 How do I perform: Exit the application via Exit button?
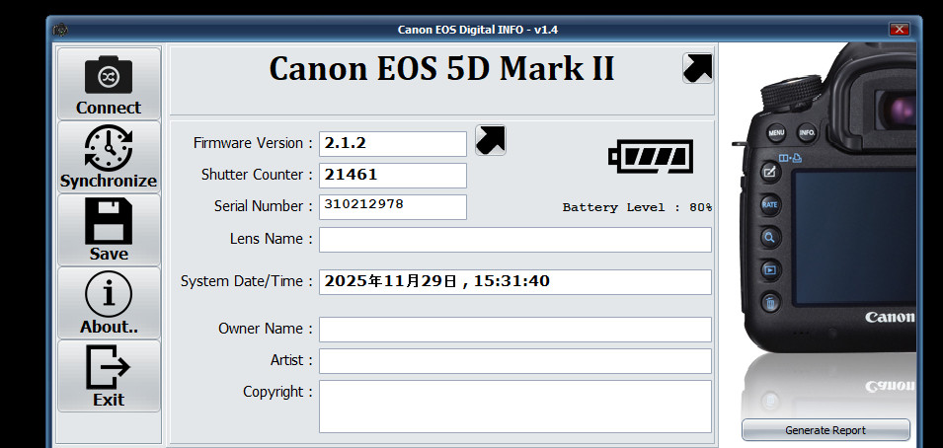[109, 376]
